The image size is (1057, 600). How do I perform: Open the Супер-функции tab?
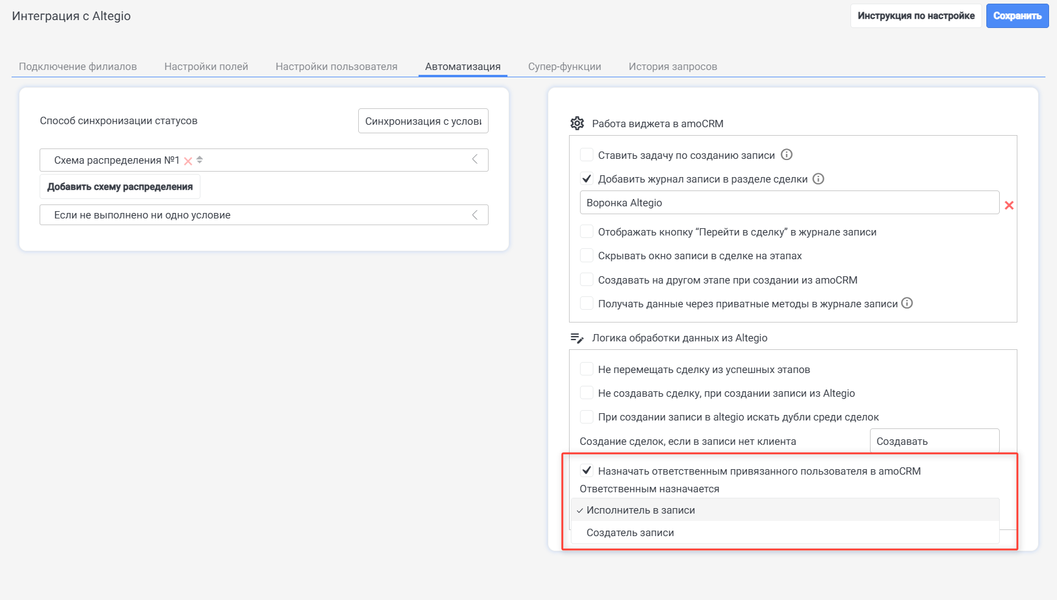[565, 66]
